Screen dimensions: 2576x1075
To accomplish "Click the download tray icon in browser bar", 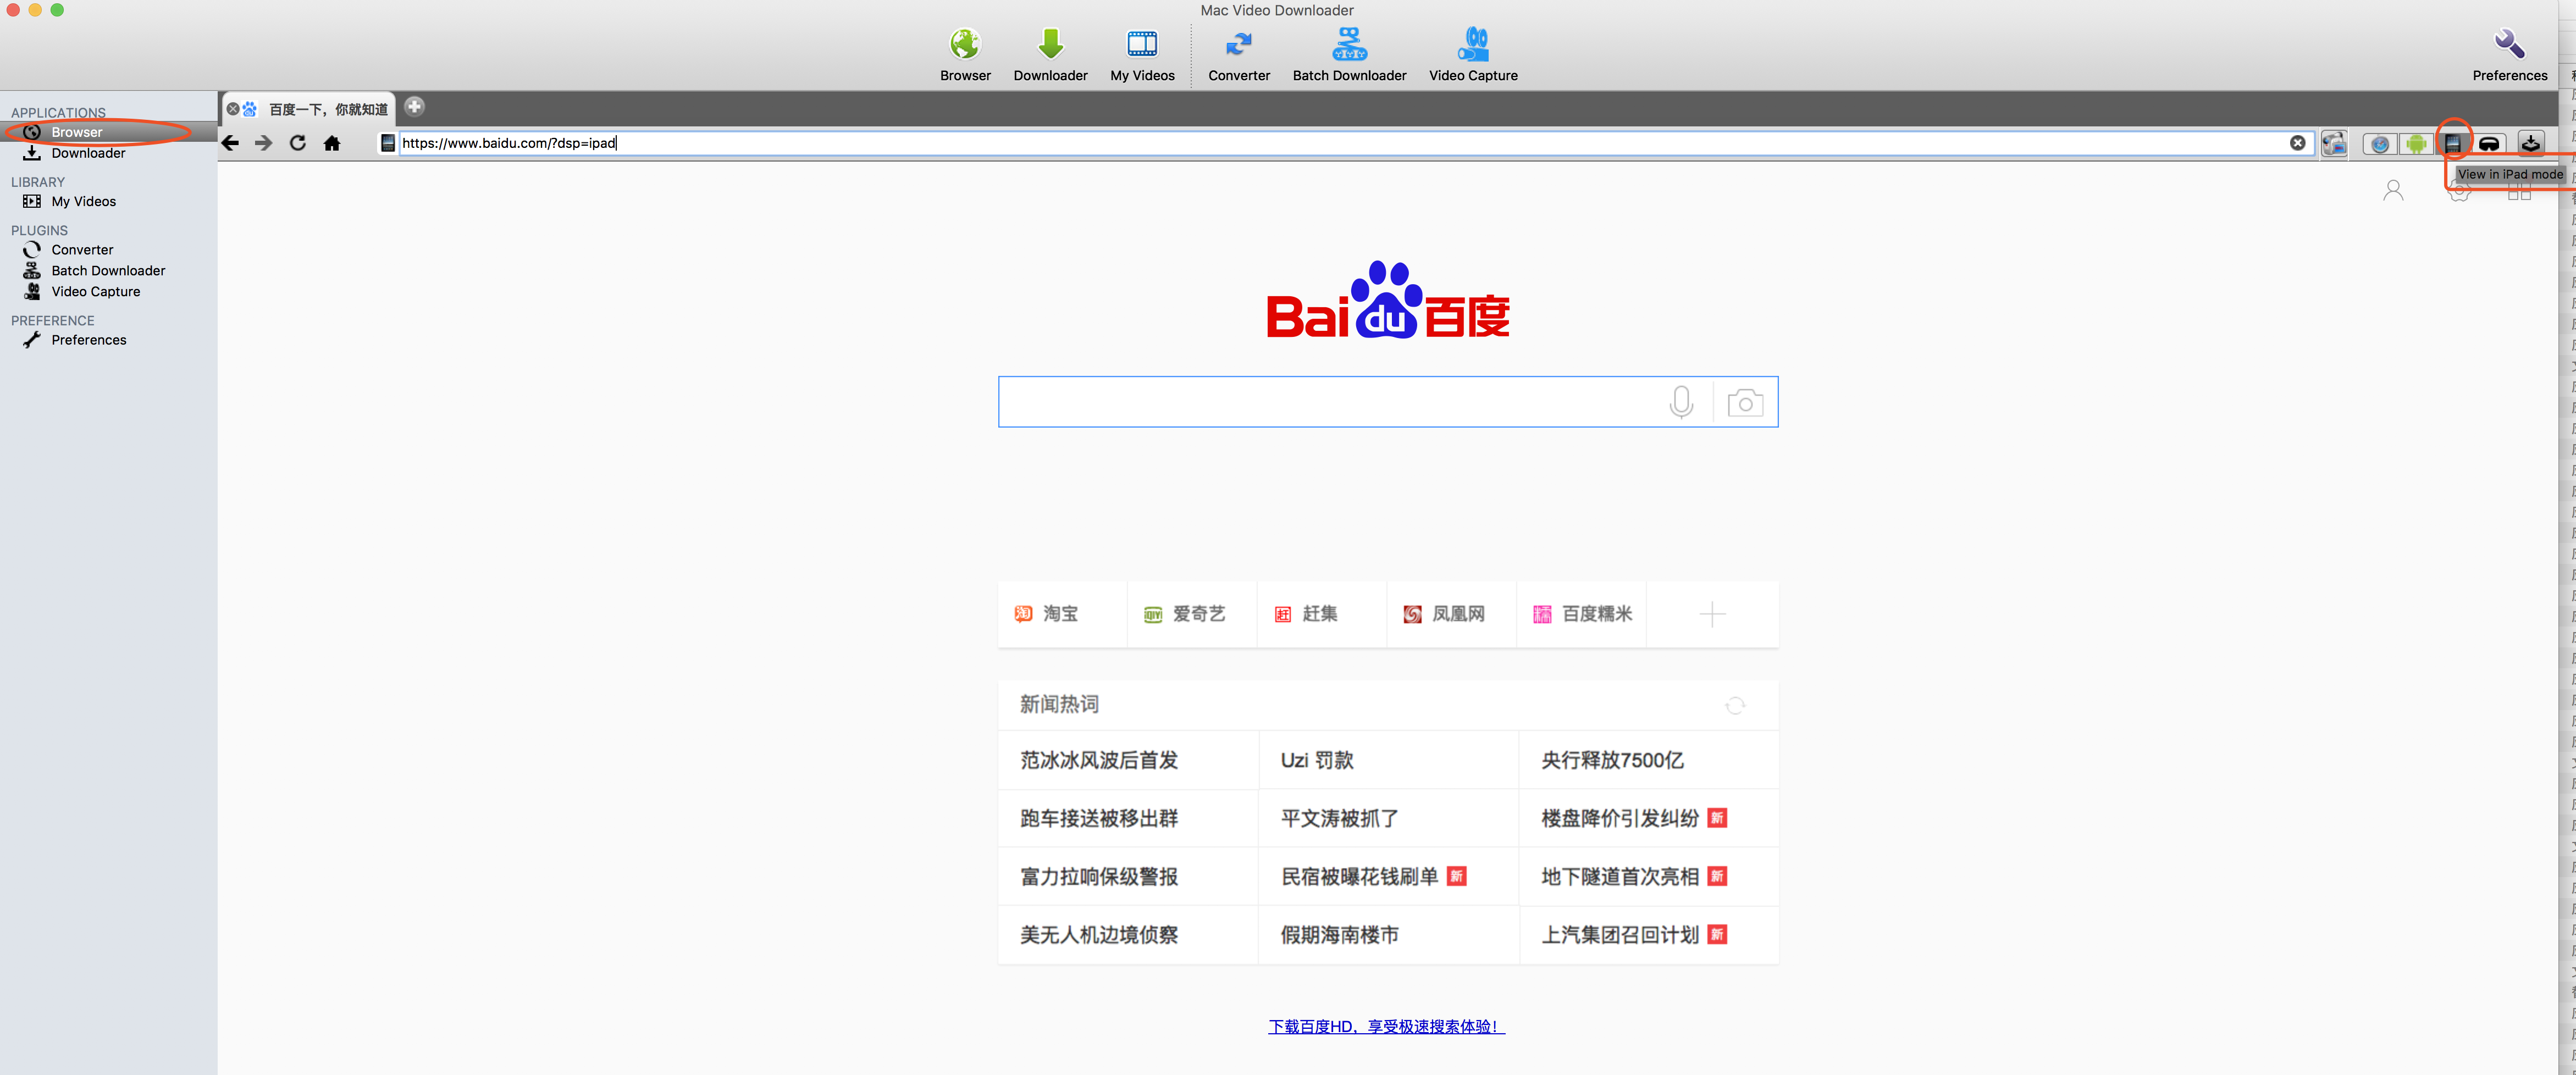I will [x=2530, y=144].
